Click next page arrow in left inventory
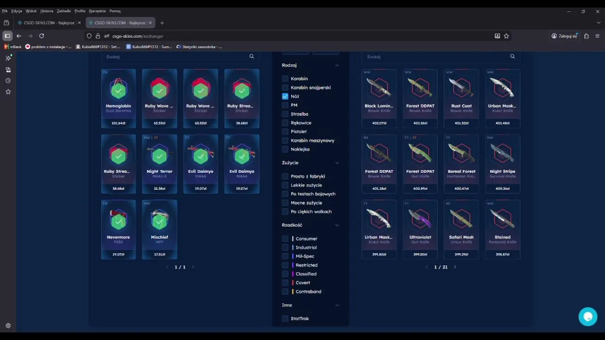 click(x=193, y=267)
